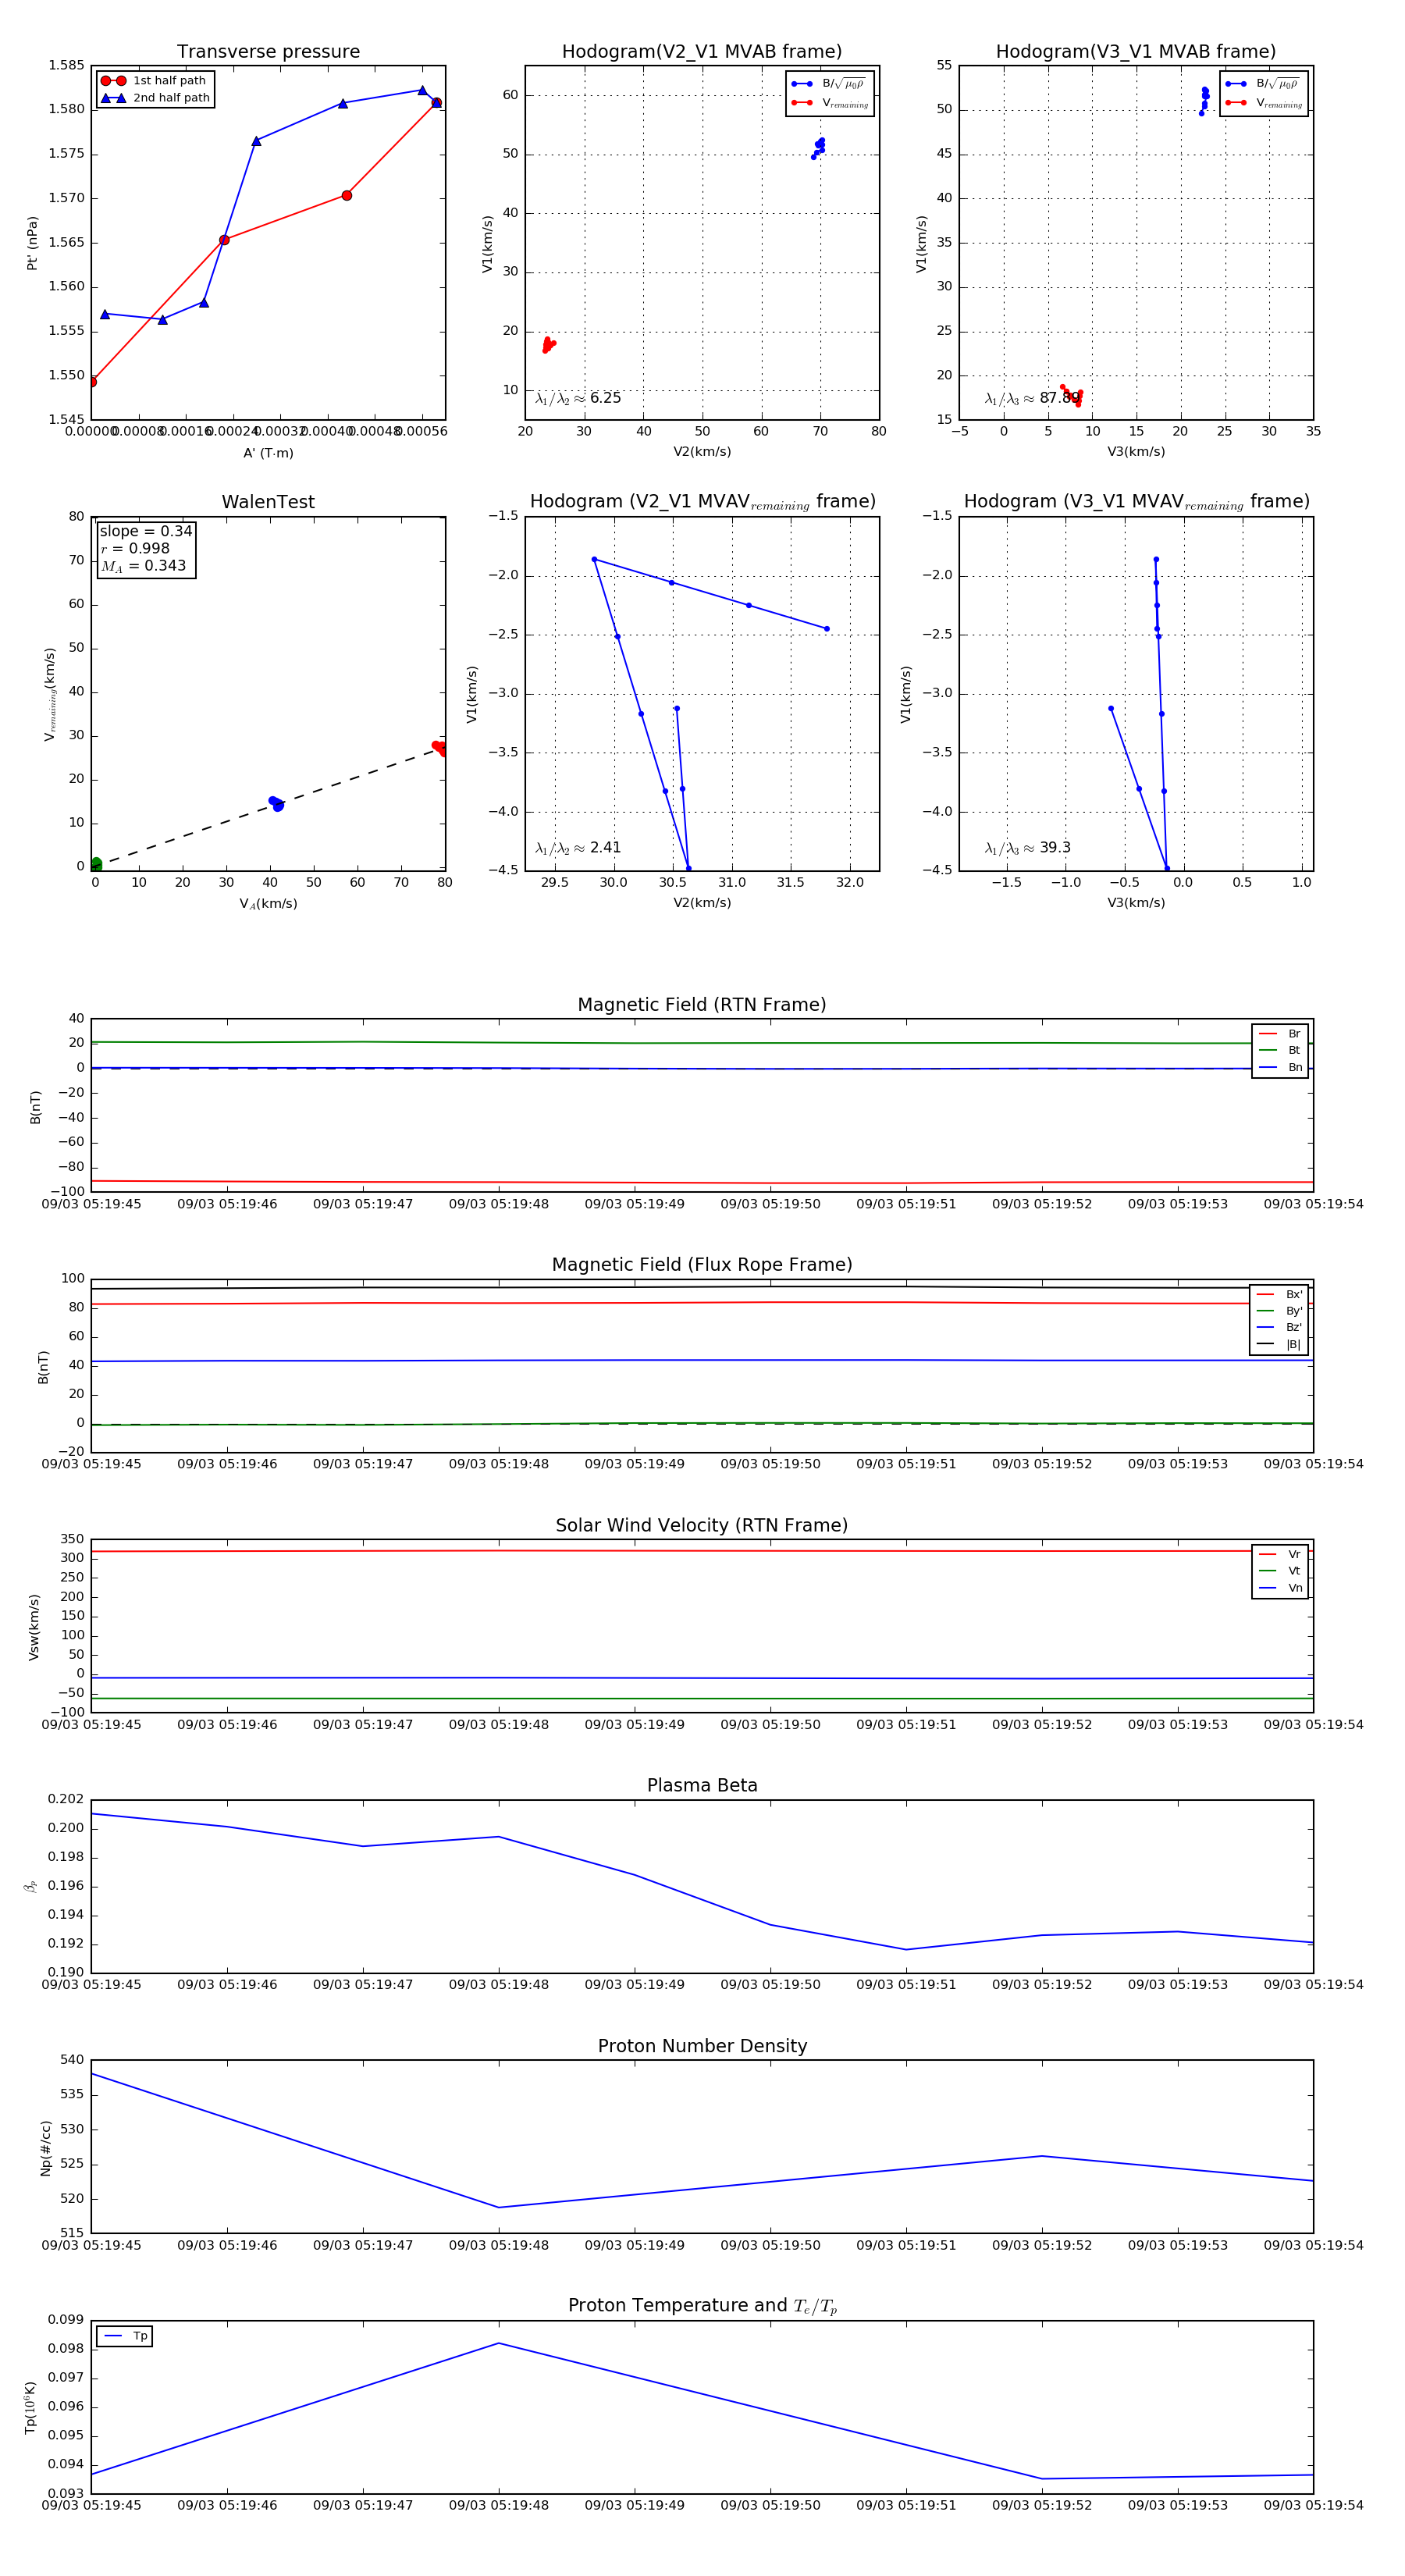1405x2576 pixels.
Task: Select the |B| legend entry
Action: pyautogui.click(x=1279, y=1344)
